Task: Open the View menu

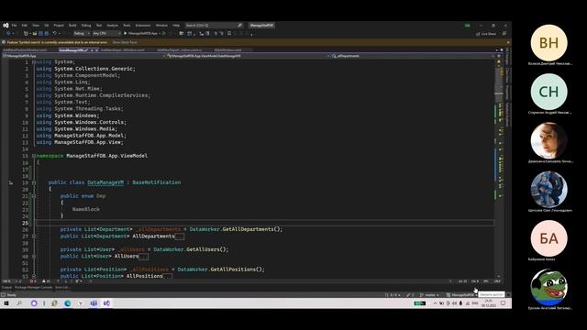Action: pyautogui.click(x=36, y=26)
